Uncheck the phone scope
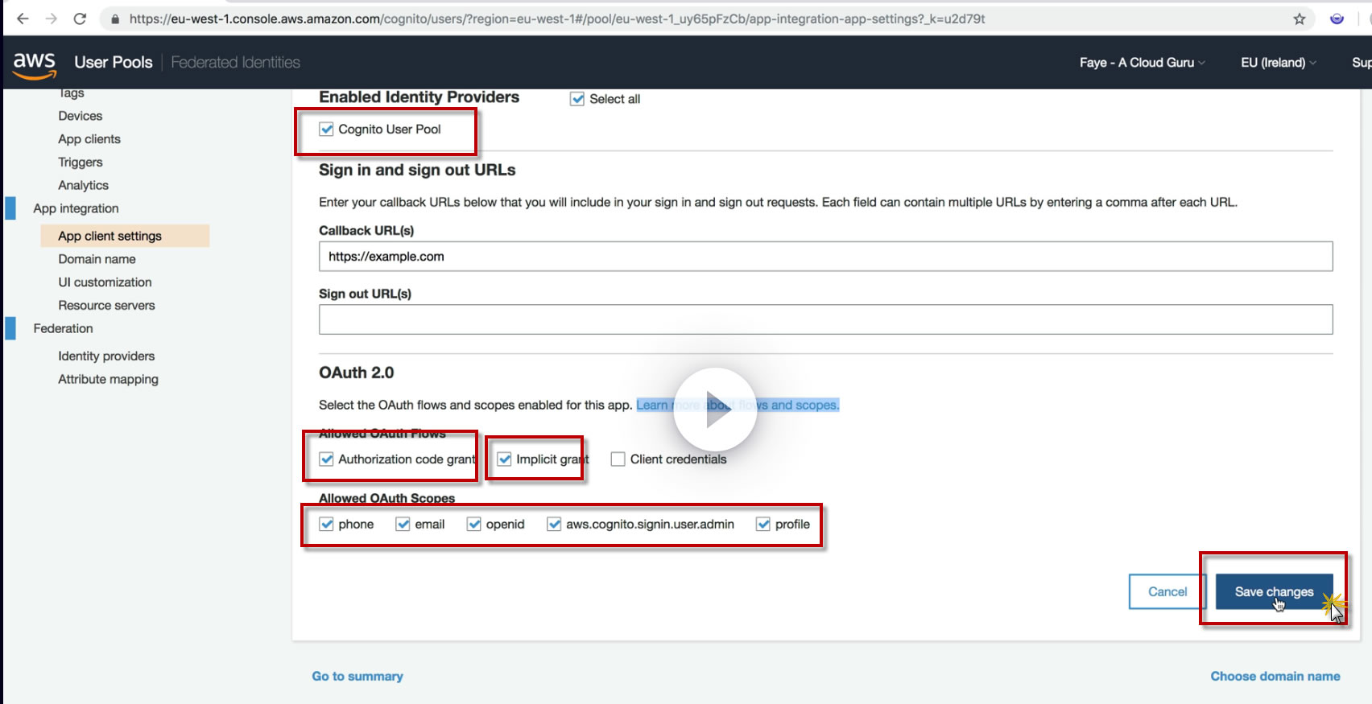 click(326, 525)
